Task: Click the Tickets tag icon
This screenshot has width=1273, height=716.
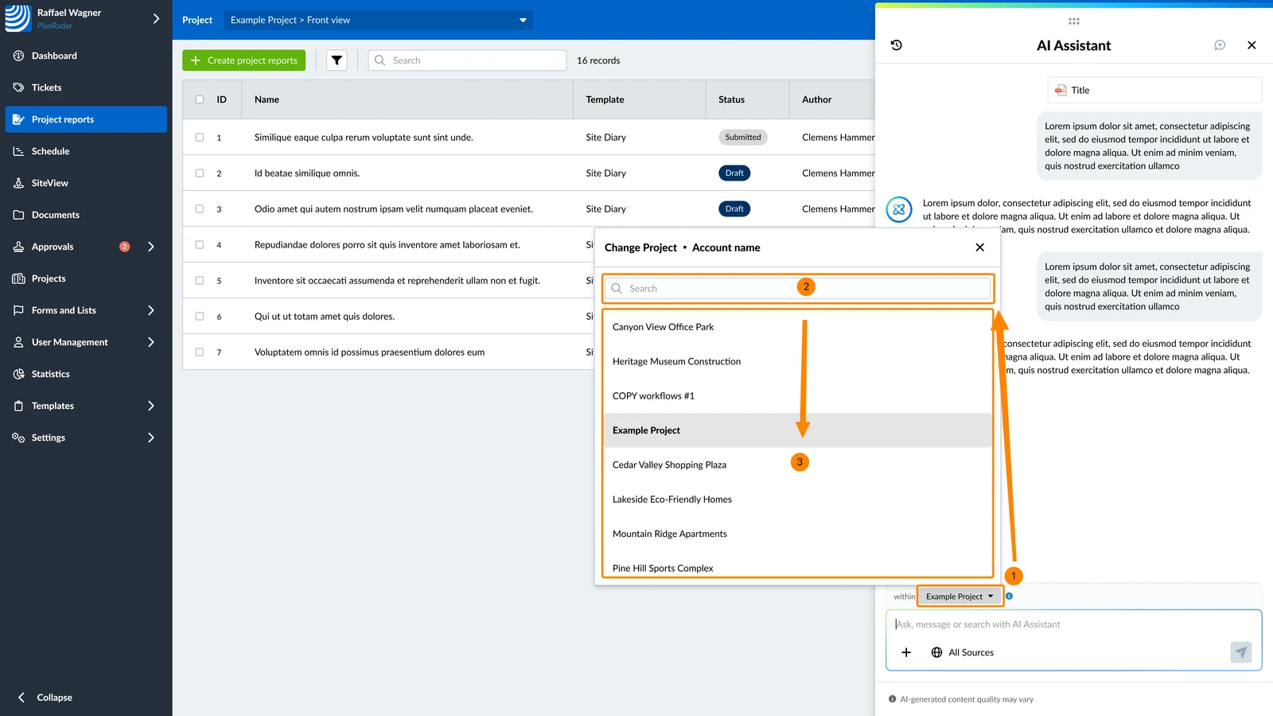Action: point(18,88)
